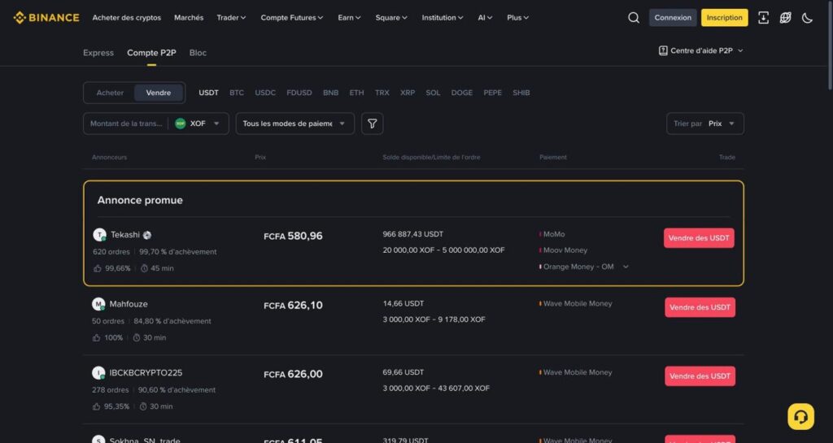Expand the AI menu
The width and height of the screenshot is (833, 443).
[485, 18]
